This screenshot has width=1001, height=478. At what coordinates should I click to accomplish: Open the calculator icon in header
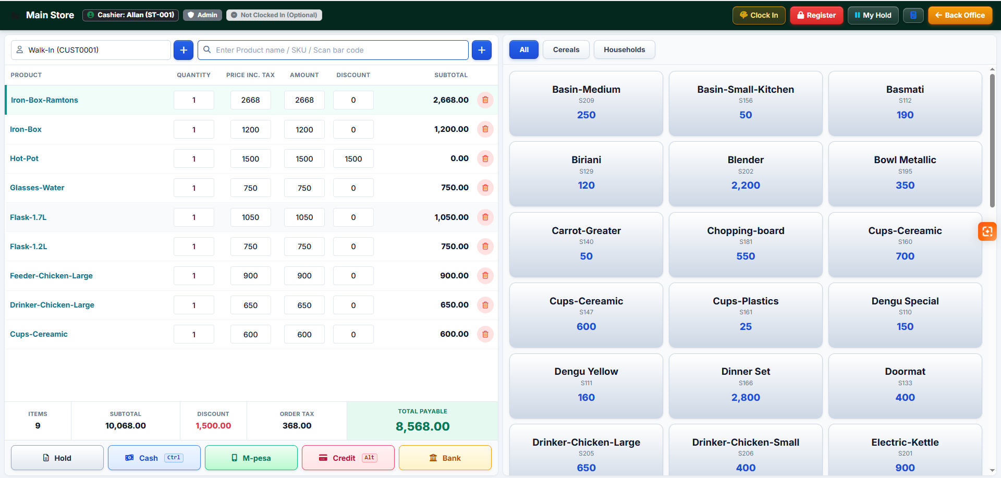point(913,15)
